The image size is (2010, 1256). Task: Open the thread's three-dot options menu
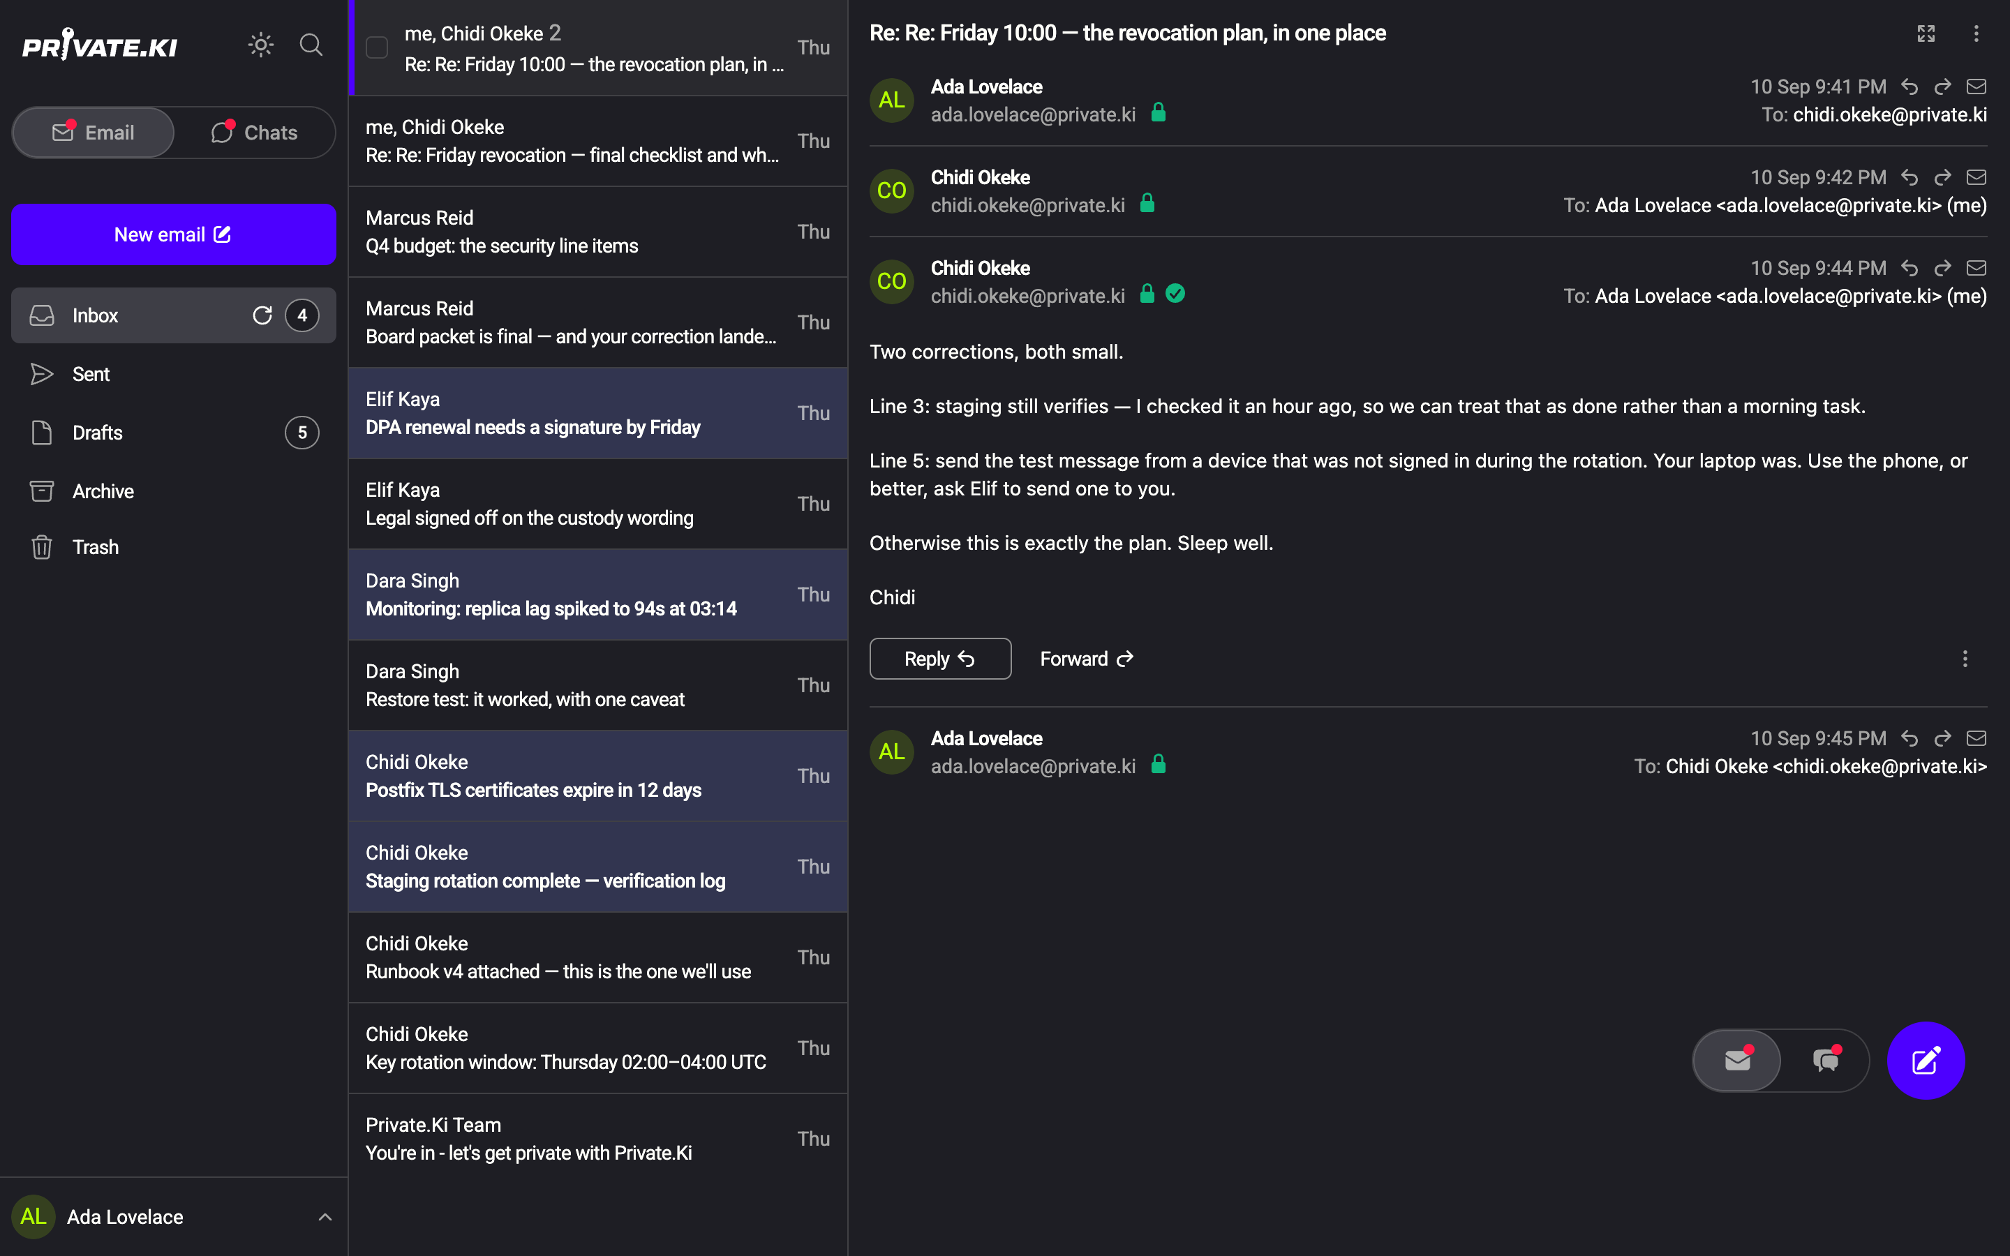(1976, 33)
